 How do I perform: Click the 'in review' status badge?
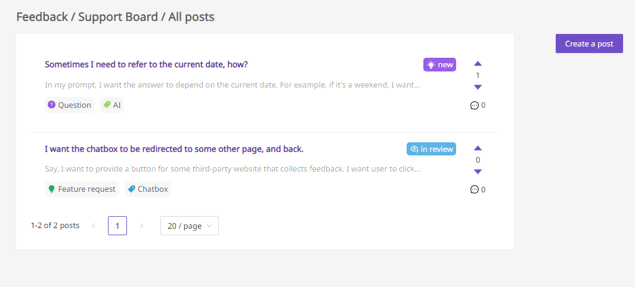click(x=431, y=149)
